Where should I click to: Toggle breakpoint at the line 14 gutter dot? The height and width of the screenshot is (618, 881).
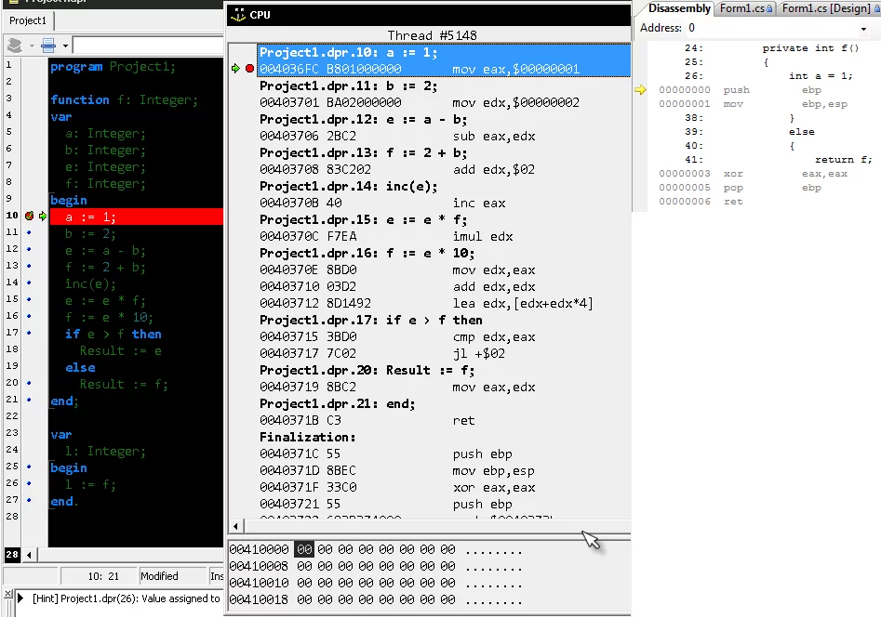pyautogui.click(x=30, y=283)
